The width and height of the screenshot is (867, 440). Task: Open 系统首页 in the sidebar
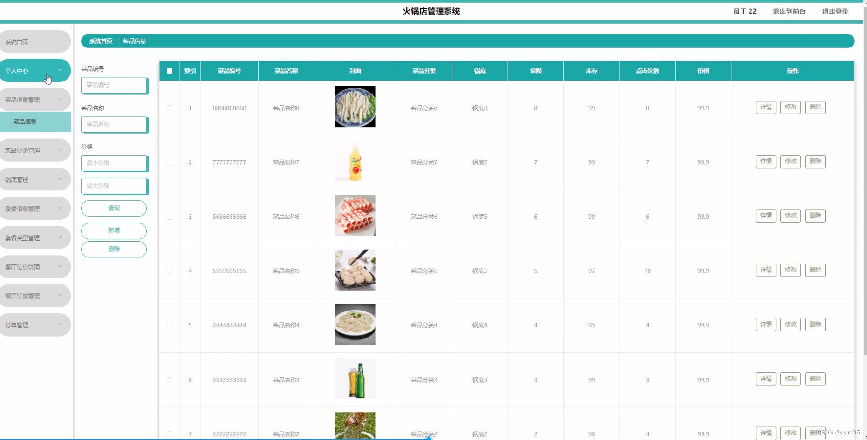point(35,42)
